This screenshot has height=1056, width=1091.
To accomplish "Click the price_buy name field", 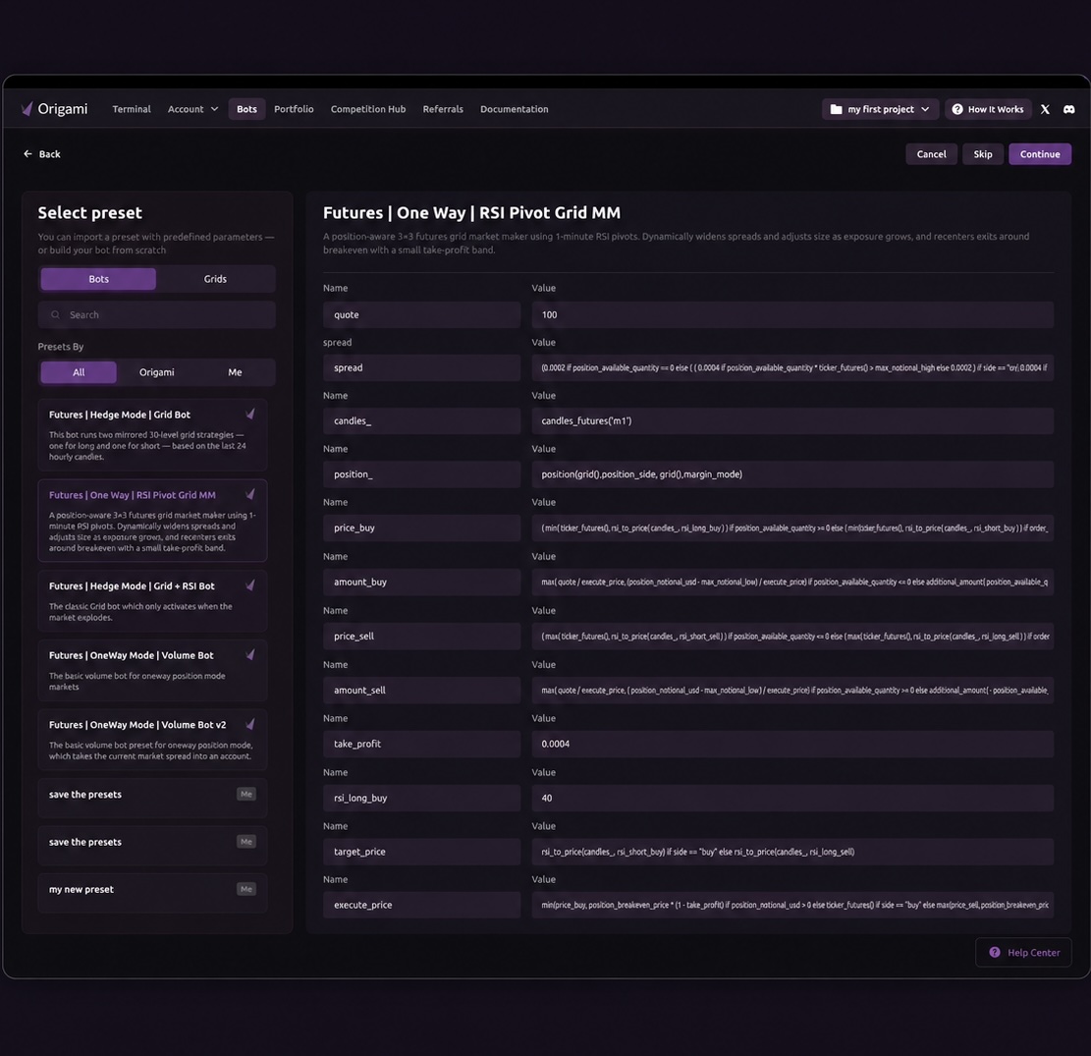I will [x=421, y=528].
